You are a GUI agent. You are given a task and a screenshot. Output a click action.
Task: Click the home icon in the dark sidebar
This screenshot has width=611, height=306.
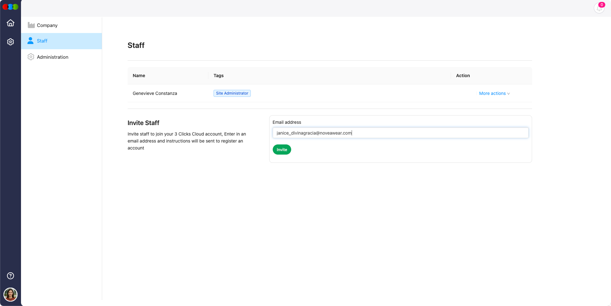pyautogui.click(x=11, y=23)
